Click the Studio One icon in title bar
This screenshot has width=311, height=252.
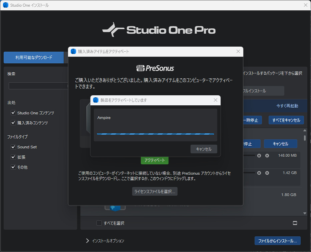(x=5, y=5)
